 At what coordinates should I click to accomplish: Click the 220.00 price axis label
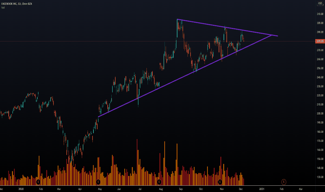click(320, 95)
